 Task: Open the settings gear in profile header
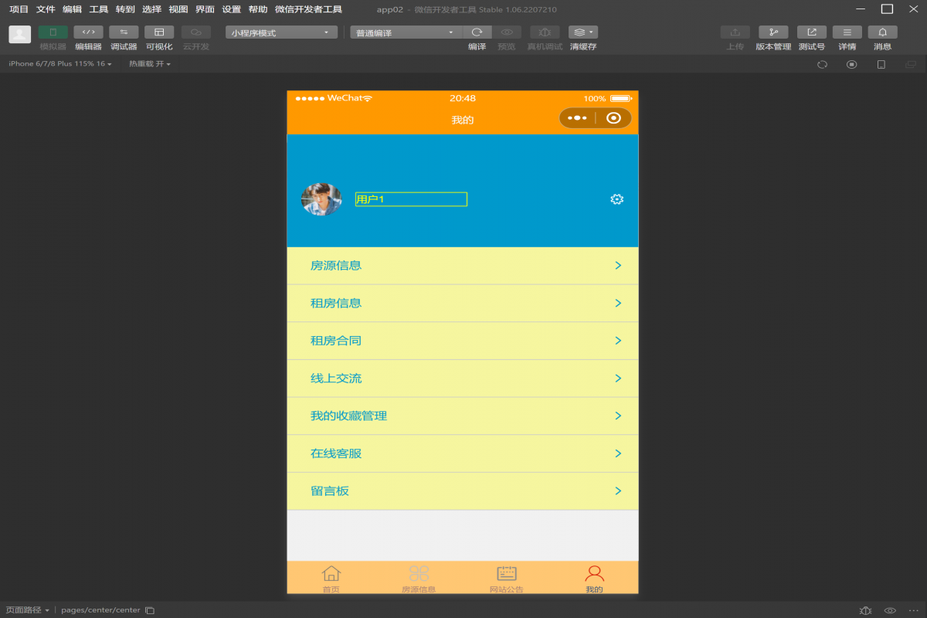616,199
